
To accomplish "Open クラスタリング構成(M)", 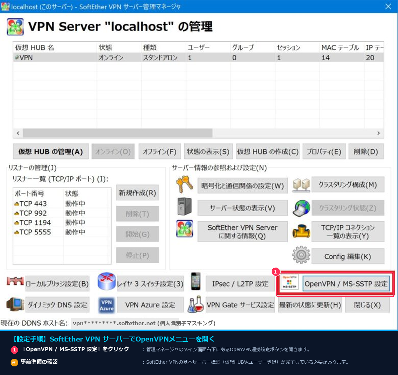I will pyautogui.click(x=348, y=184).
